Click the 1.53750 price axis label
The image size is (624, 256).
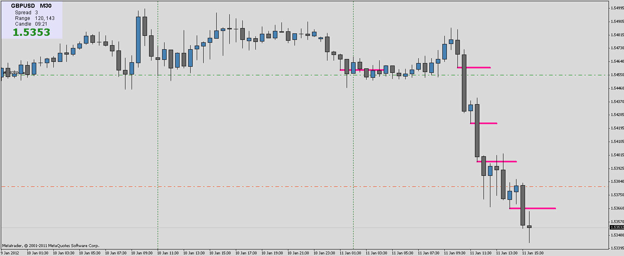click(x=617, y=195)
